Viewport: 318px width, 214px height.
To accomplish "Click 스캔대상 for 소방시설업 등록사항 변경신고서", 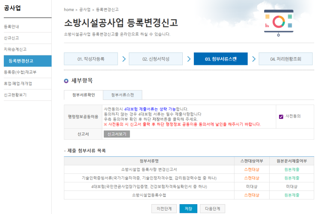I will 252,170.
